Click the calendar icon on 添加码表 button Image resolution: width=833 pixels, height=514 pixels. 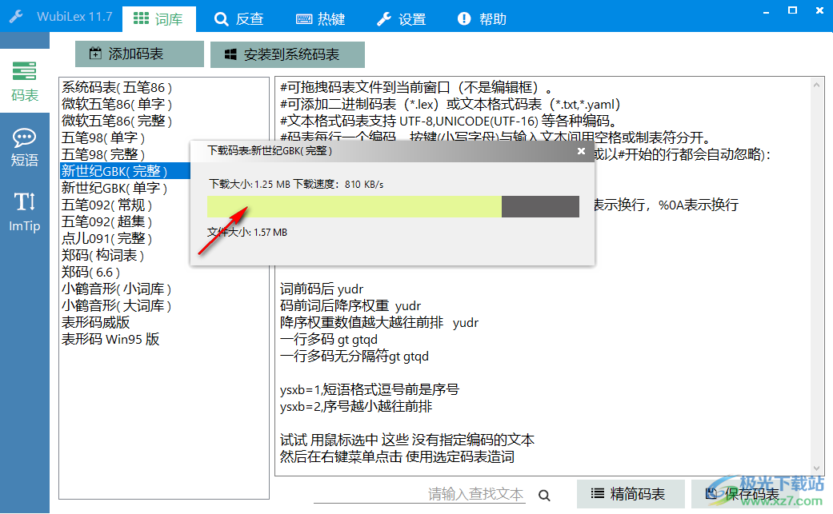point(94,54)
